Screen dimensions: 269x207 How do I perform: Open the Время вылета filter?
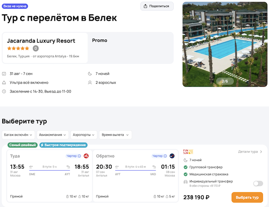(x=116, y=135)
